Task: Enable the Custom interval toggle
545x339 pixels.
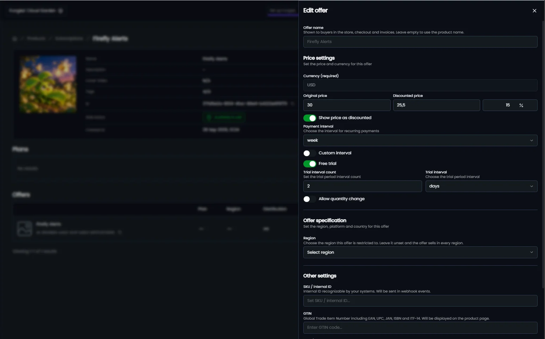Action: pyautogui.click(x=310, y=153)
